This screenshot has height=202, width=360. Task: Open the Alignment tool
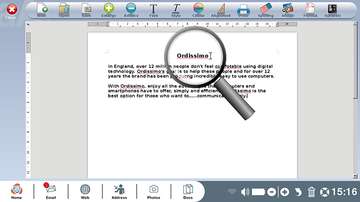point(220,11)
